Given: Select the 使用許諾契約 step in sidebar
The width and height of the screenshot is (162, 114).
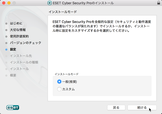Looking at the screenshot, I should [19, 36].
